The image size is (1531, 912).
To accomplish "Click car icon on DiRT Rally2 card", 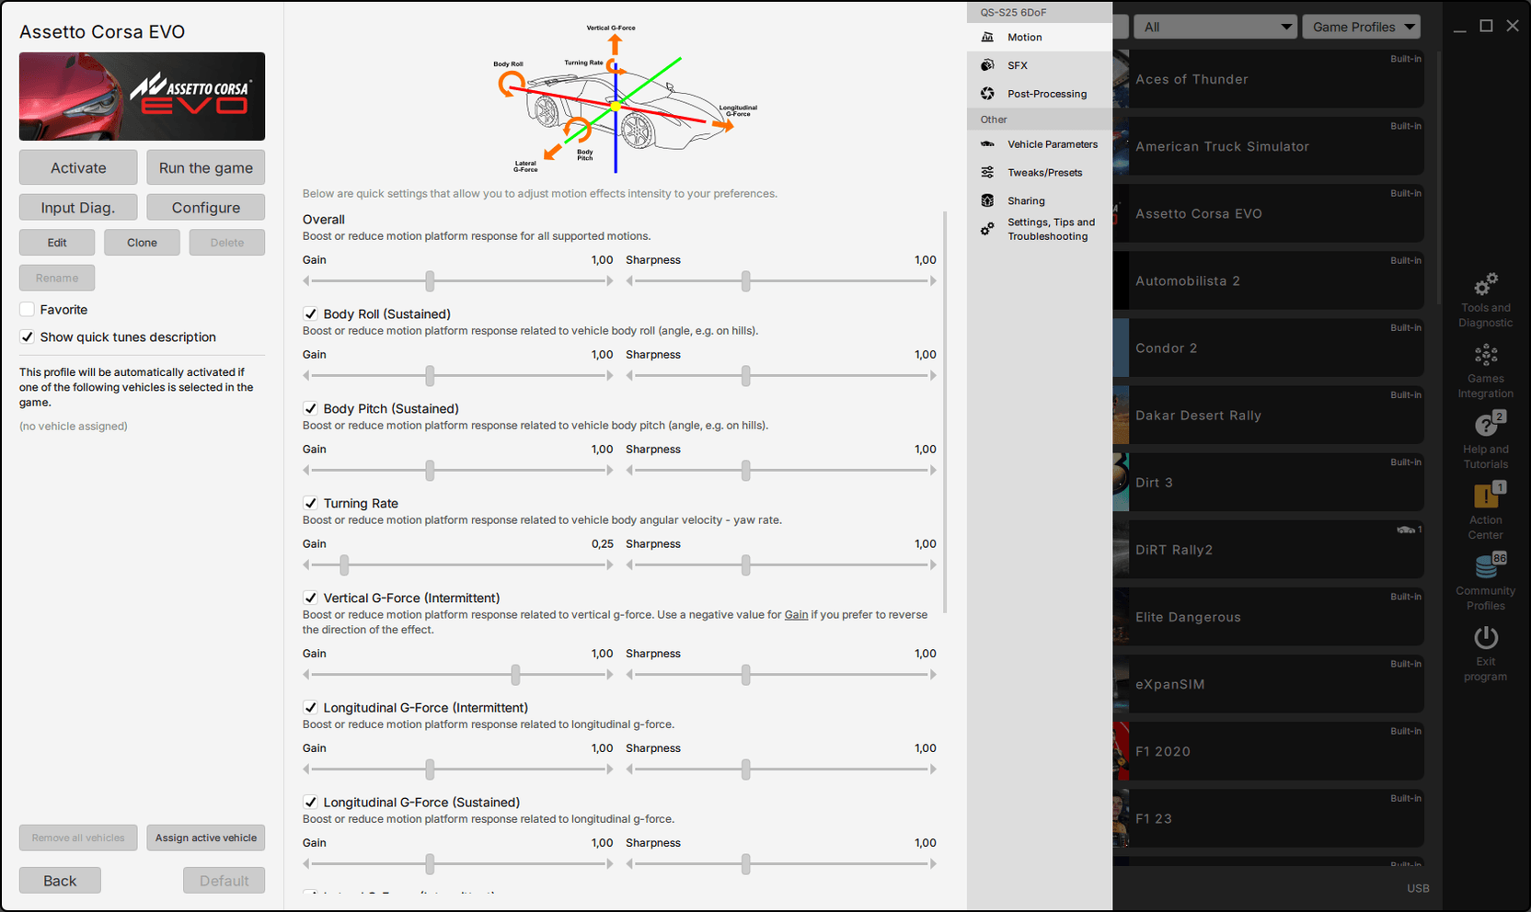I will coord(1406,530).
